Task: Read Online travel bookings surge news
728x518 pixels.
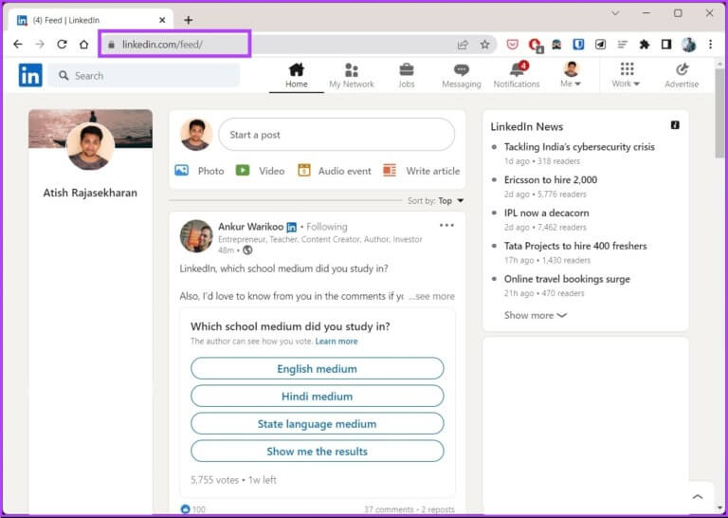Action: [567, 279]
